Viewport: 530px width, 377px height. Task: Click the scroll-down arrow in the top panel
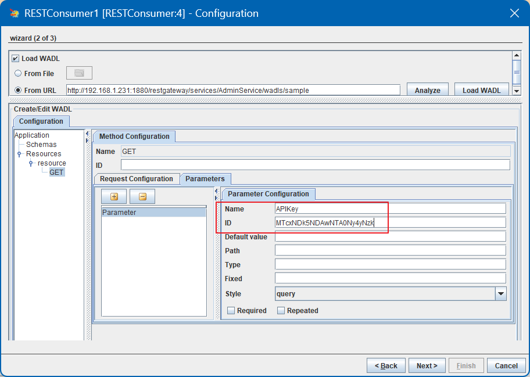[515, 91]
